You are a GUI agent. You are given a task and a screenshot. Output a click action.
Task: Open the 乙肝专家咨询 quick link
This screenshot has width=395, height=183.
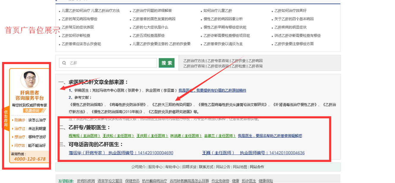[219, 61]
